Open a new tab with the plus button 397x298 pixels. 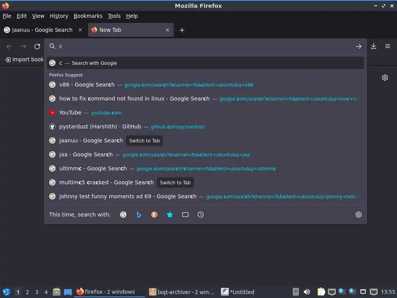tap(182, 30)
